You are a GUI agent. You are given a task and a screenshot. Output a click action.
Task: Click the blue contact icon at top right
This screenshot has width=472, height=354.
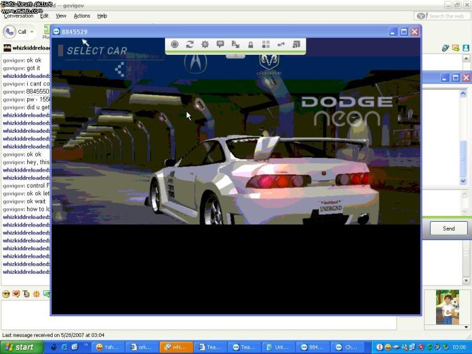tap(466, 48)
